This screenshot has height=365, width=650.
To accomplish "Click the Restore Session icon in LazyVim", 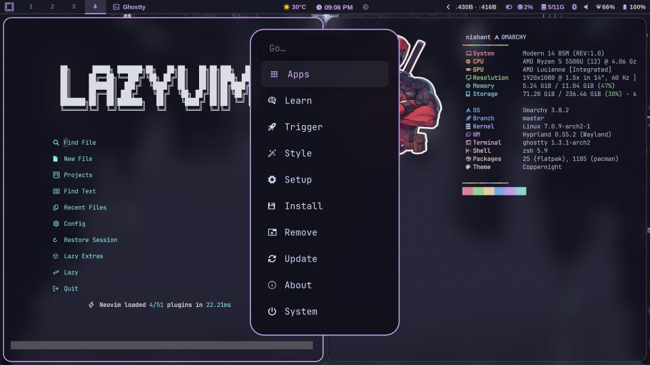I will 55,240.
